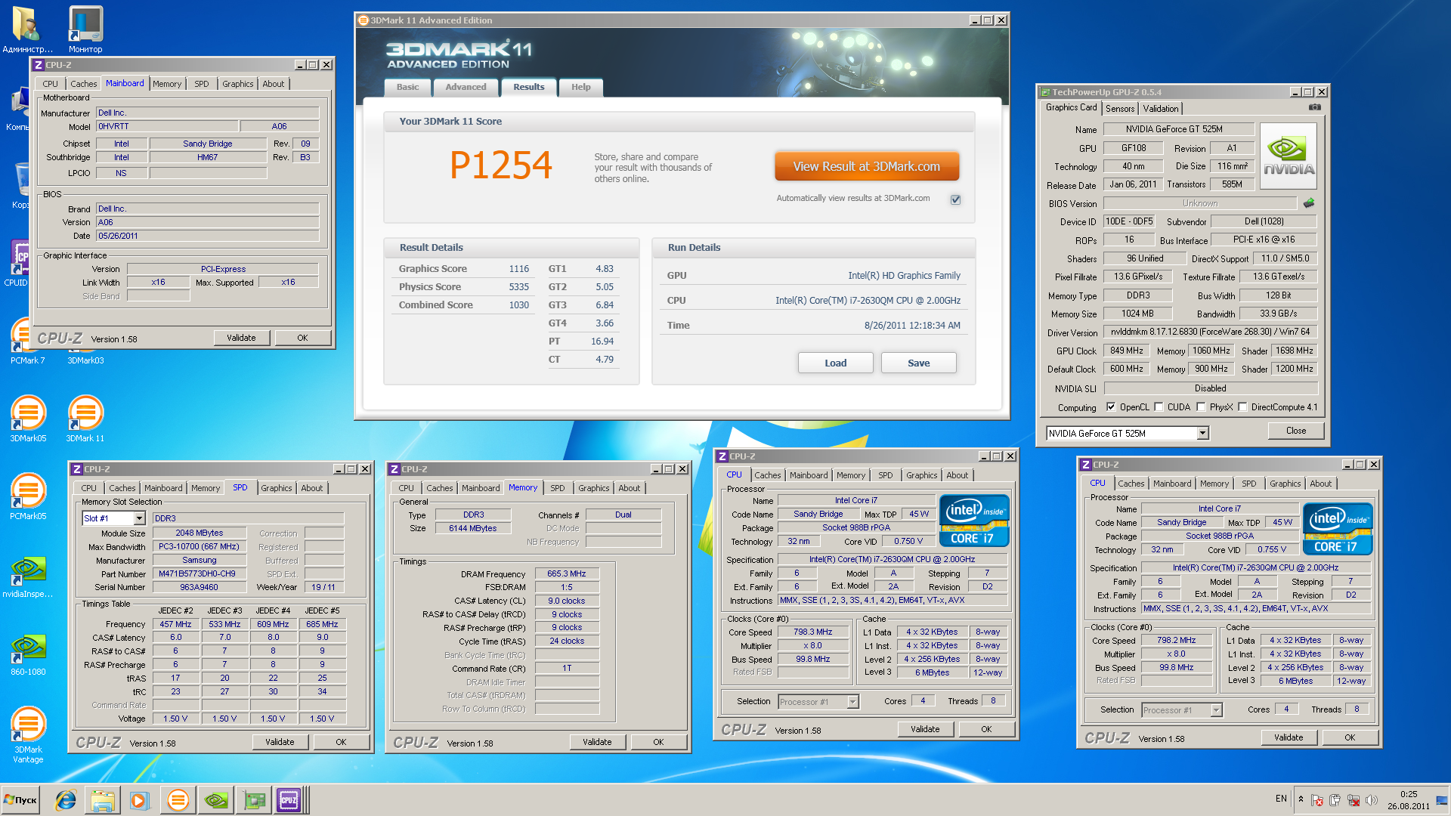The image size is (1451, 816).
Task: Launch 3DMark Vantage from the desktop
Action: (x=28, y=734)
